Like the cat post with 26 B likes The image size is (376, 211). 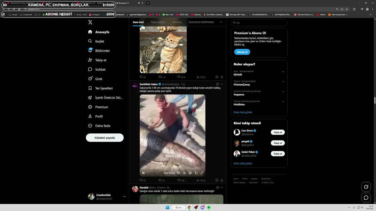pyautogui.click(x=181, y=77)
